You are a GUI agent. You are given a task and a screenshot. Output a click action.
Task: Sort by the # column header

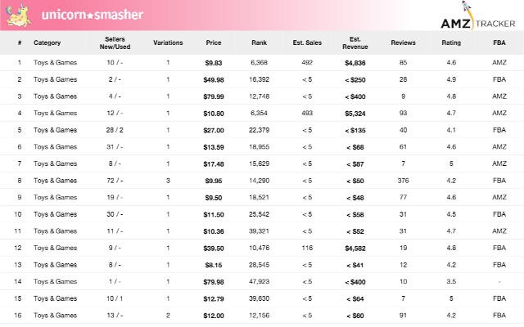point(19,43)
